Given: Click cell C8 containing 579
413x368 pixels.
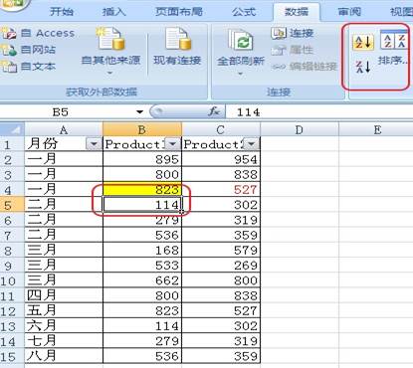Looking at the screenshot, I should point(221,250).
